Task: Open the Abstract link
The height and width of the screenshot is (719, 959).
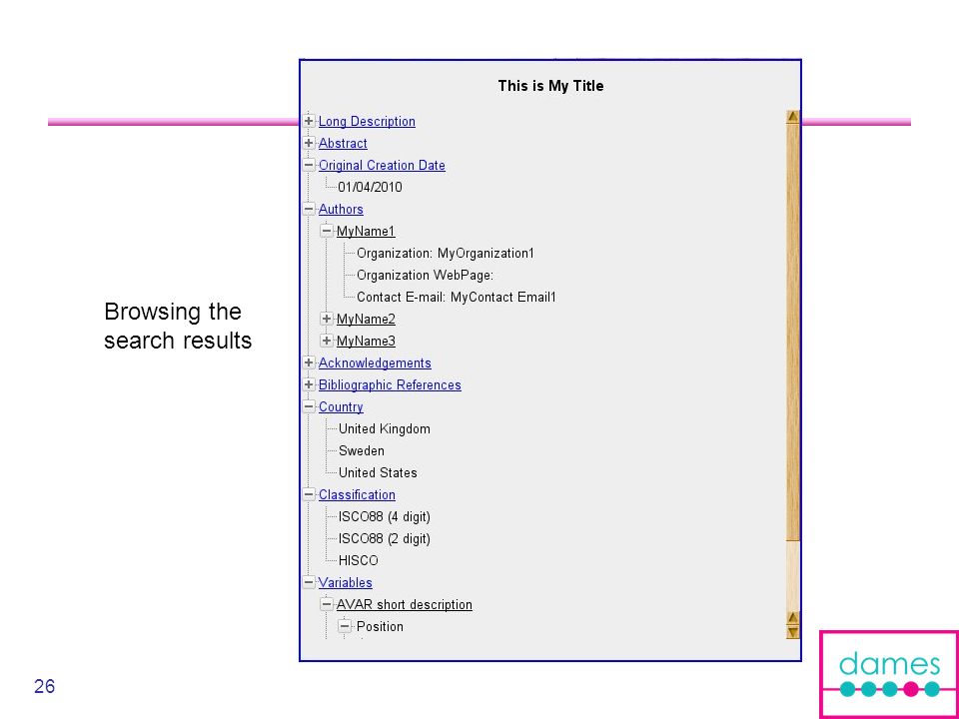Action: click(343, 143)
